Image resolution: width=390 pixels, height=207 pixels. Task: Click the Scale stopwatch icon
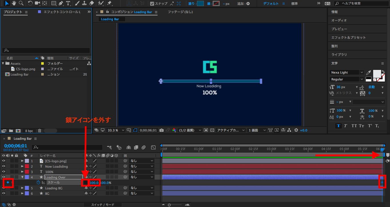point(38,182)
